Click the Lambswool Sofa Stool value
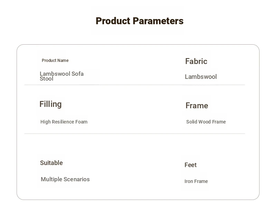This screenshot has height=220, width=273. pyautogui.click(x=62, y=76)
